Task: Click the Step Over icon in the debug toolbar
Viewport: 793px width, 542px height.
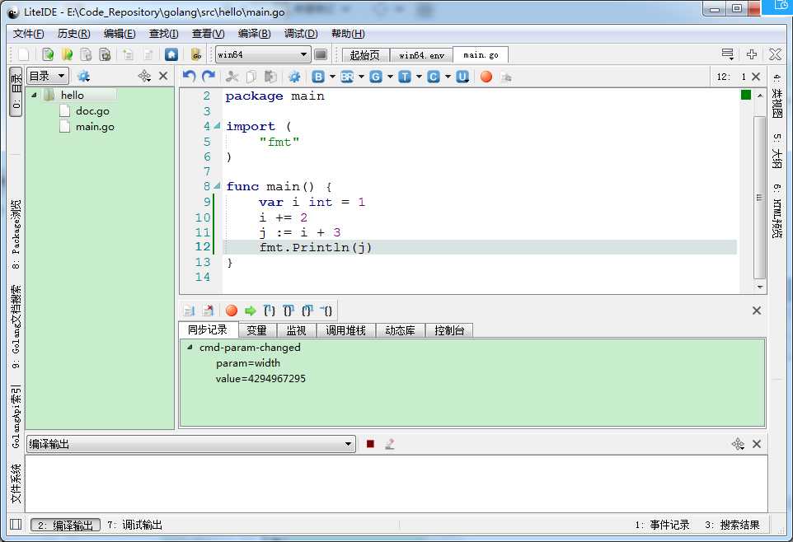Action: click(289, 311)
